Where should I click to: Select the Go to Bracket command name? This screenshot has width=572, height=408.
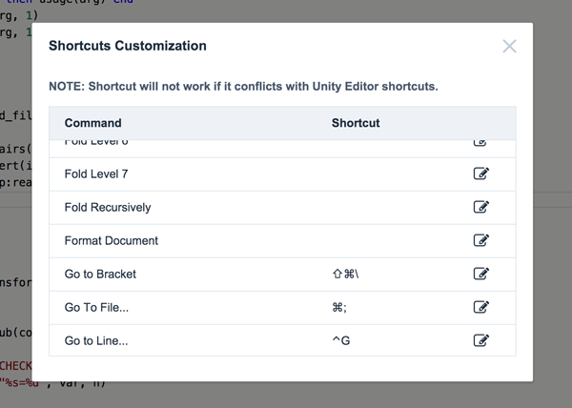100,275
